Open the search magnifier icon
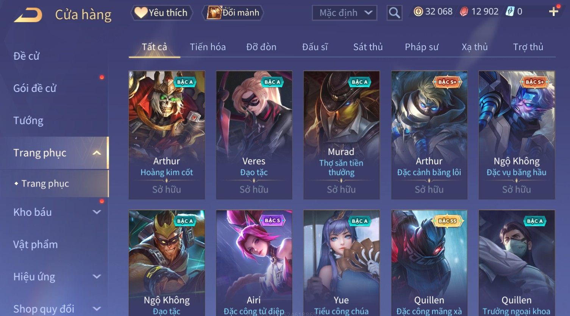 point(394,13)
